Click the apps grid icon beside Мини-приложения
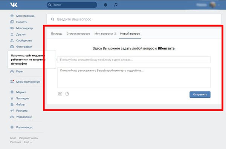 (12, 81)
